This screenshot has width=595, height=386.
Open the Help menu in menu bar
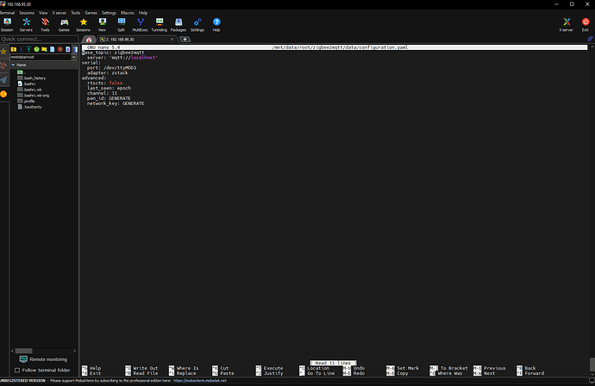[143, 13]
